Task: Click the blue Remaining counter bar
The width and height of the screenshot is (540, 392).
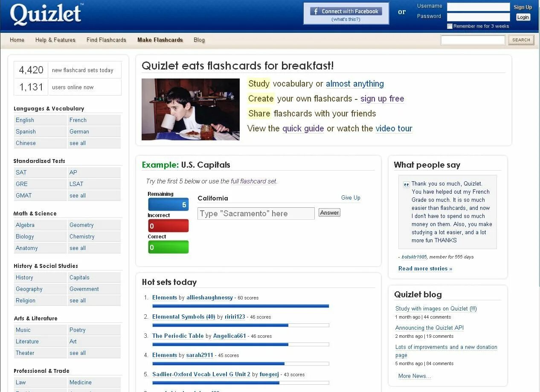Action: 168,205
